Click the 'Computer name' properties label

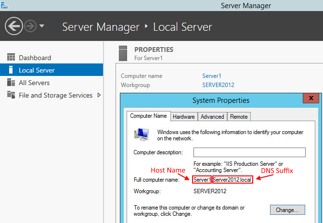coord(142,76)
